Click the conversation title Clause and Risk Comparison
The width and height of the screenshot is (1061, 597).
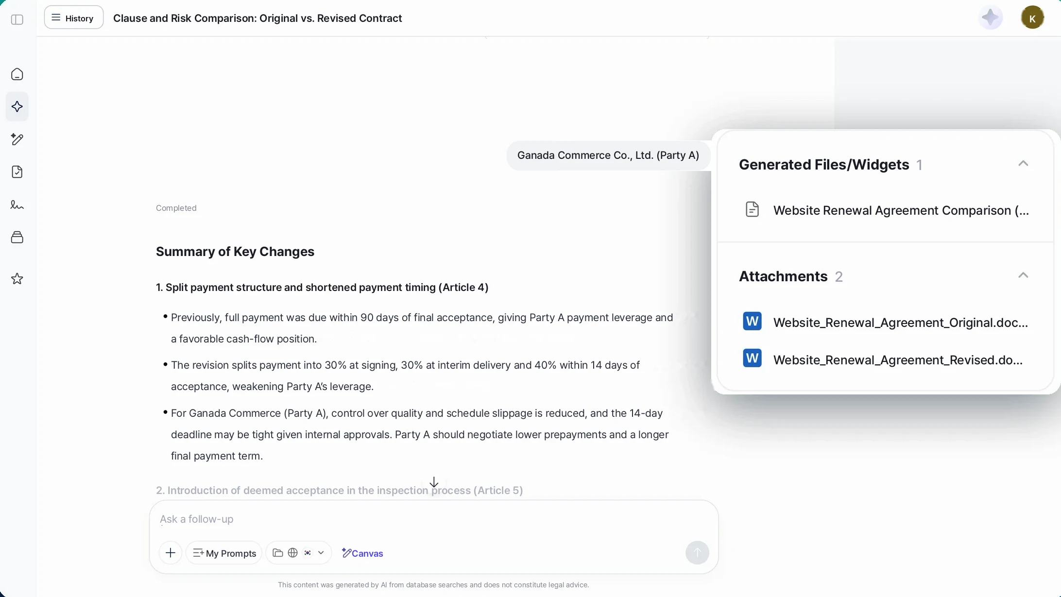(257, 18)
